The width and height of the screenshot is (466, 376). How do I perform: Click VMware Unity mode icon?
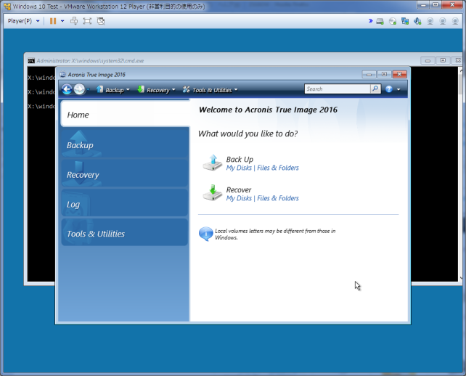(101, 21)
